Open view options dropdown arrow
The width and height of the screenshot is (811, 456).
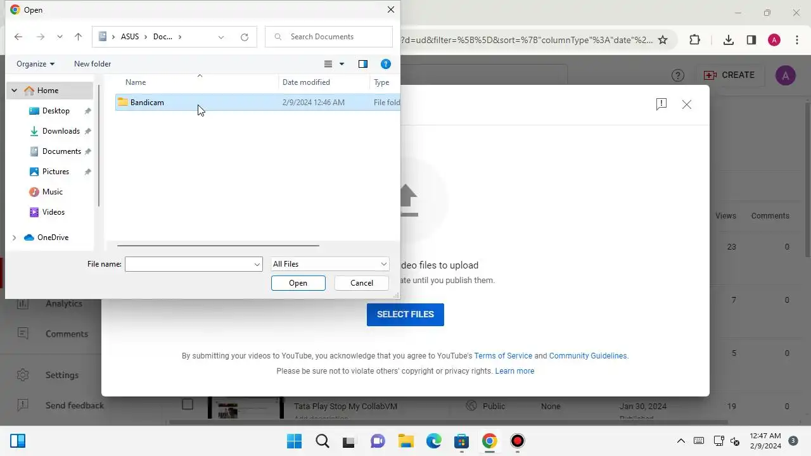coord(342,64)
